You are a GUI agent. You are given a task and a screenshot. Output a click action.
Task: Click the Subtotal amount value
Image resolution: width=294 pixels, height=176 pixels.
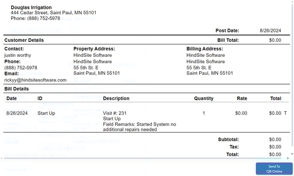click(275, 139)
